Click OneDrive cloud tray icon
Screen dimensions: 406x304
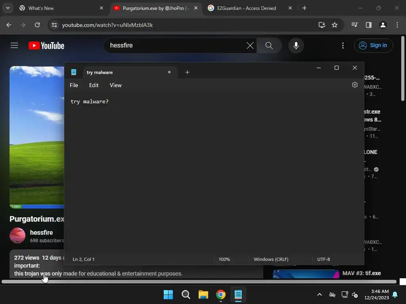click(332, 294)
